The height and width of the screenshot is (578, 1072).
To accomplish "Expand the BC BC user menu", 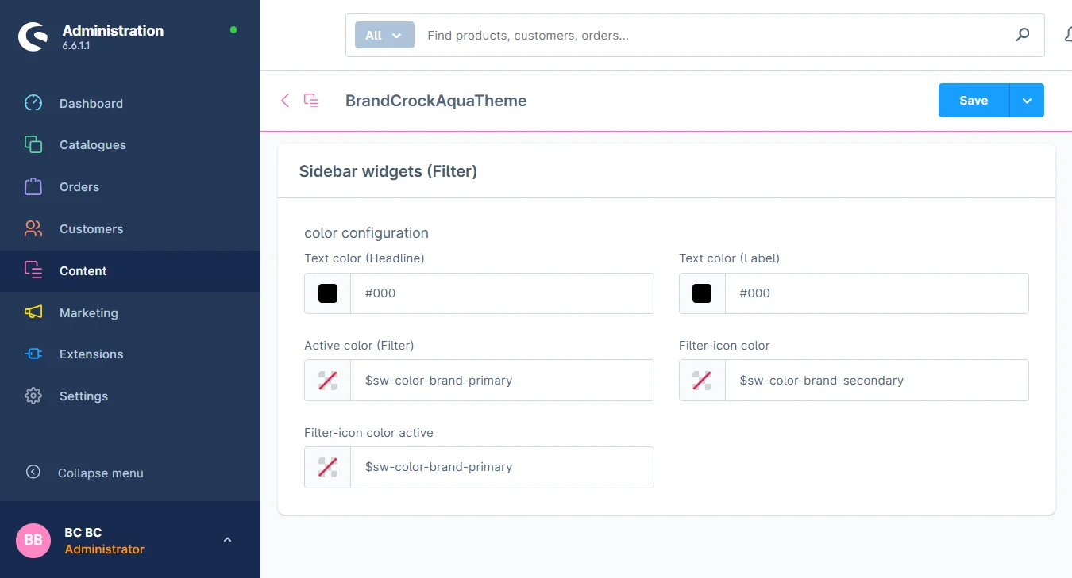I will point(227,540).
